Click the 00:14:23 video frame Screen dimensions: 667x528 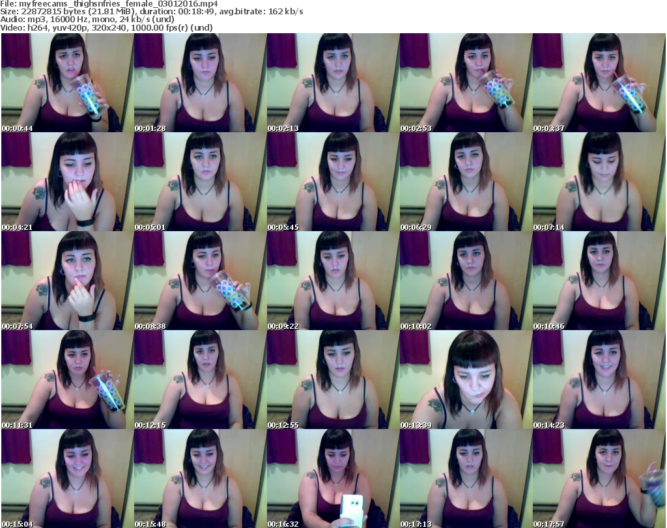tap(599, 380)
